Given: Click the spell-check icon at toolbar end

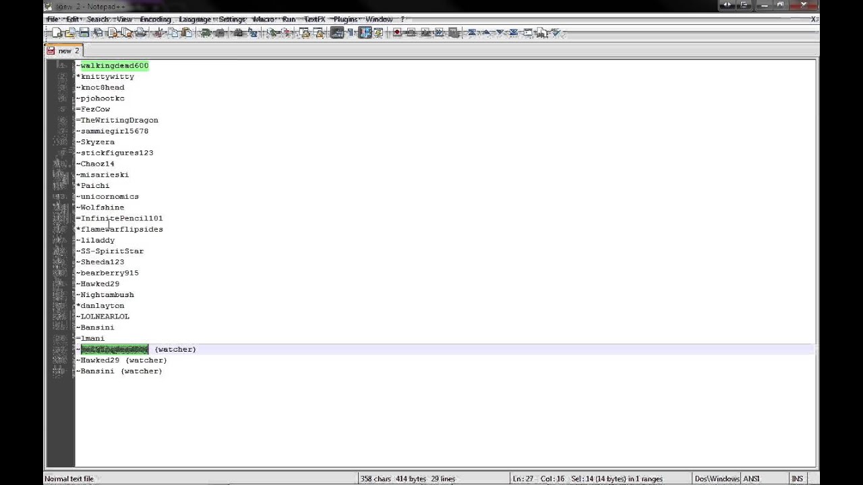Looking at the screenshot, I should pos(556,32).
